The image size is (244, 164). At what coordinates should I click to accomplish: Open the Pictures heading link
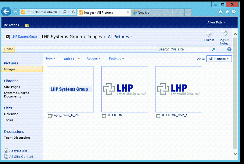coord(11,63)
